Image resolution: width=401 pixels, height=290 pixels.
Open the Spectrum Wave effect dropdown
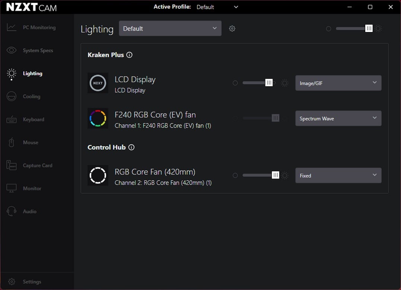point(338,118)
